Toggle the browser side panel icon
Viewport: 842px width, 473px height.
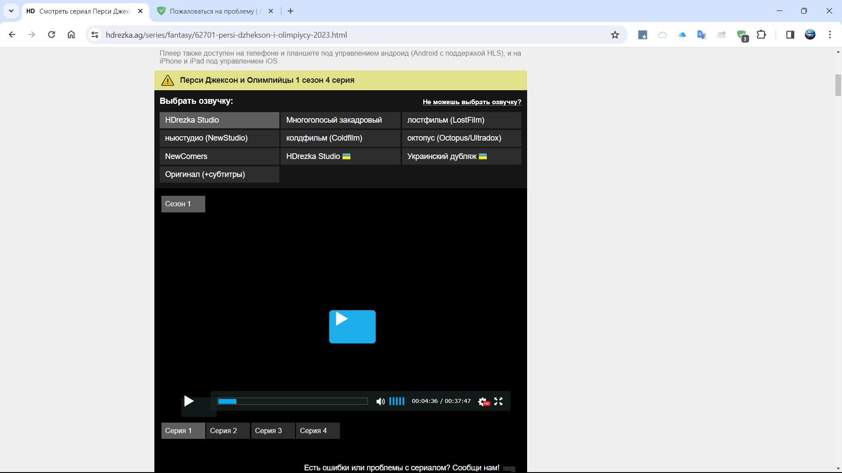pyautogui.click(x=790, y=35)
